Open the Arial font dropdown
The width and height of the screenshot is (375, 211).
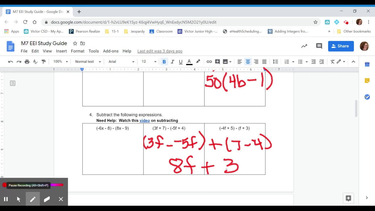(121, 62)
